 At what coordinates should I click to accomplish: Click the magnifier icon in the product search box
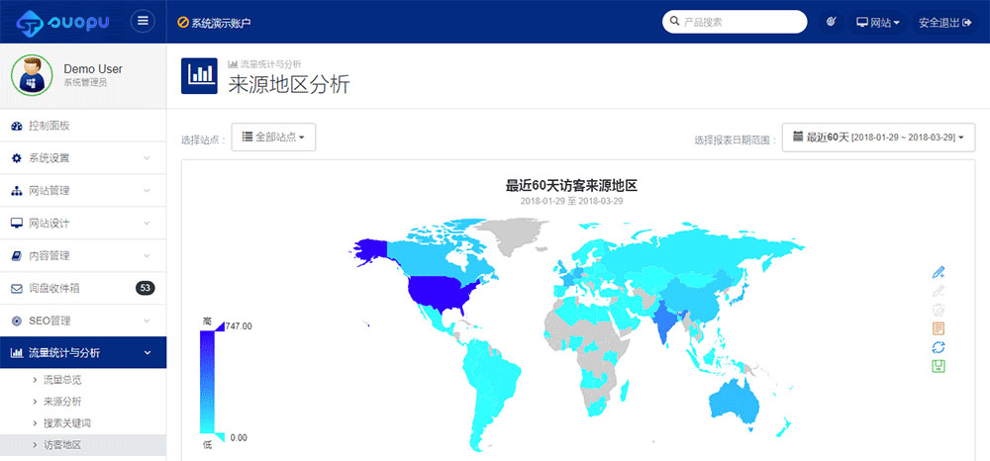[675, 22]
